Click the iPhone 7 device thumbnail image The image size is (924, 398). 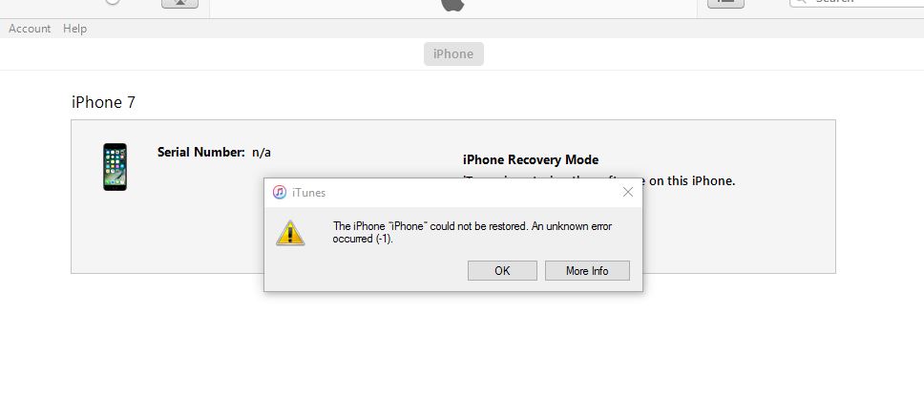115,167
